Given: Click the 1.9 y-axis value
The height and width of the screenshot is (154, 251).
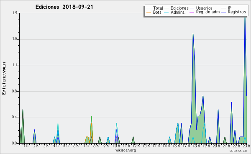Looking at the screenshot, I should pos(15,13).
